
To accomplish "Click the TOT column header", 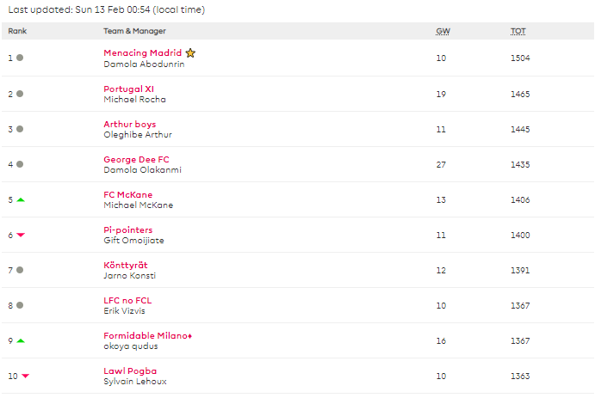I will pos(518,32).
